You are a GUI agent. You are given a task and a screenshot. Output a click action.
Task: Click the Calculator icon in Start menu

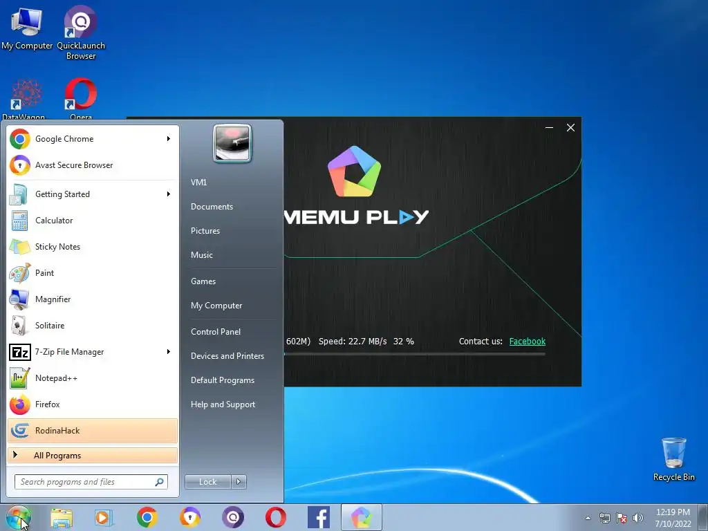[20, 221]
